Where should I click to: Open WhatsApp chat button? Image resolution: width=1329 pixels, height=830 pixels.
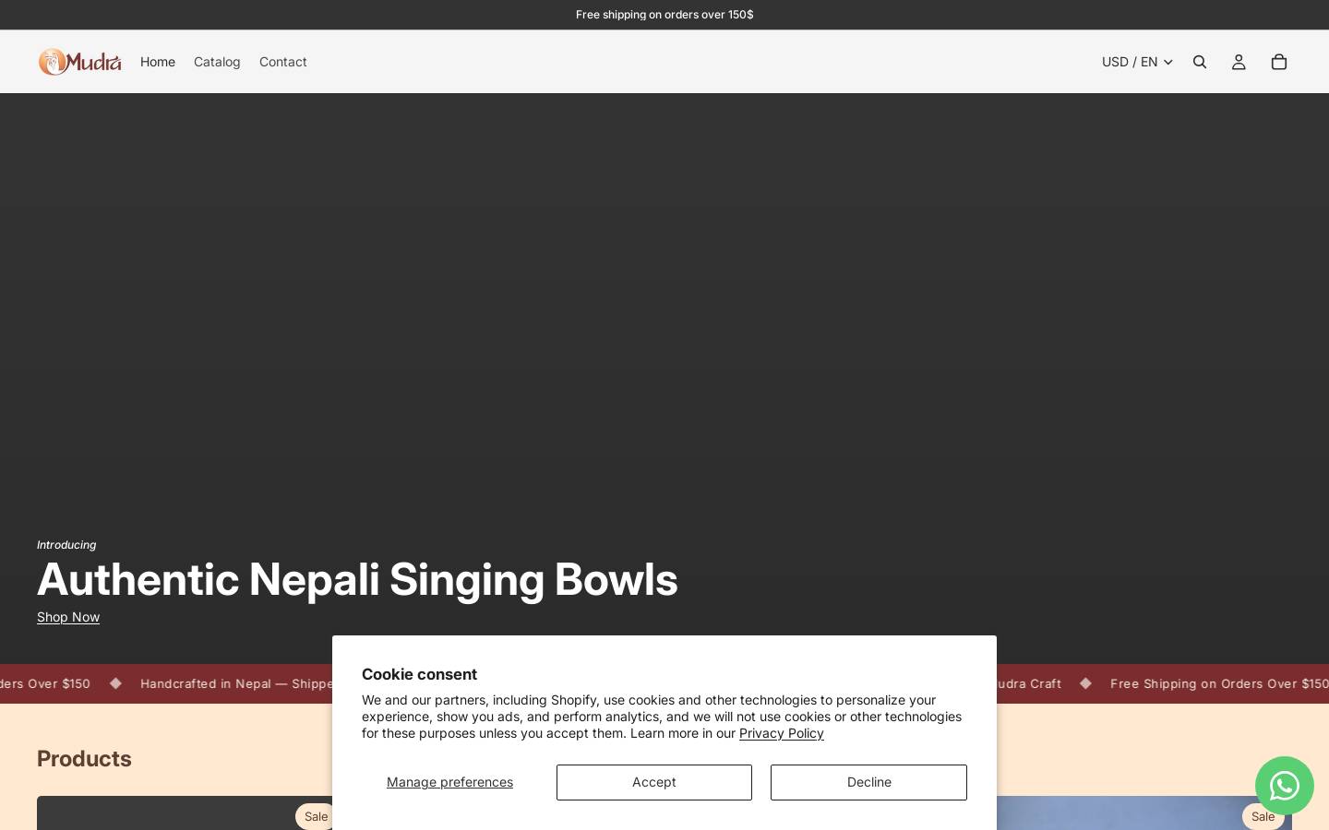pyautogui.click(x=1285, y=786)
